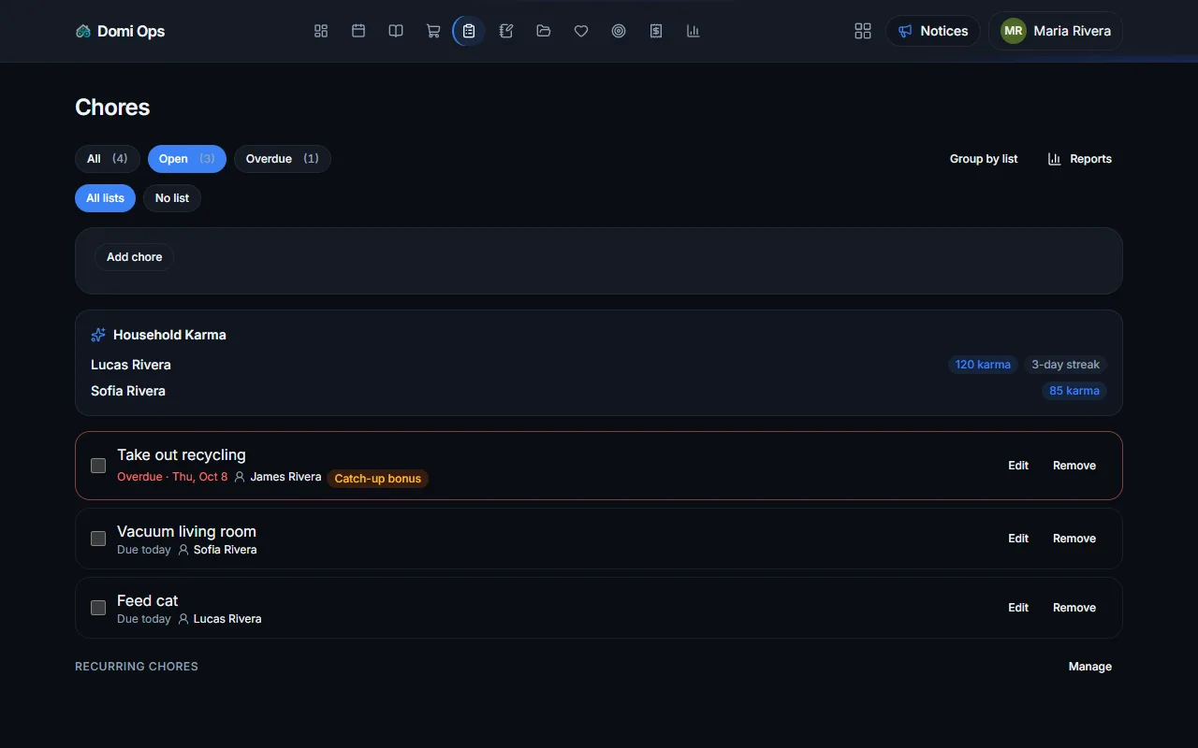The width and height of the screenshot is (1198, 748).
Task: Open the dollar receipt icon
Action: tap(656, 31)
